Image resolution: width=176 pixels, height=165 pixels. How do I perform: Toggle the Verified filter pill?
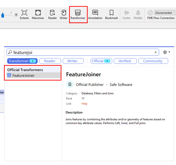pyautogui.click(x=125, y=61)
